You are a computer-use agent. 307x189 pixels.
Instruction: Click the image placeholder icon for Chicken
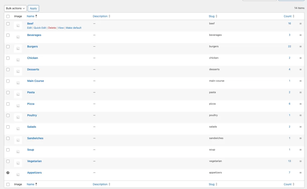pyautogui.click(x=18, y=60)
